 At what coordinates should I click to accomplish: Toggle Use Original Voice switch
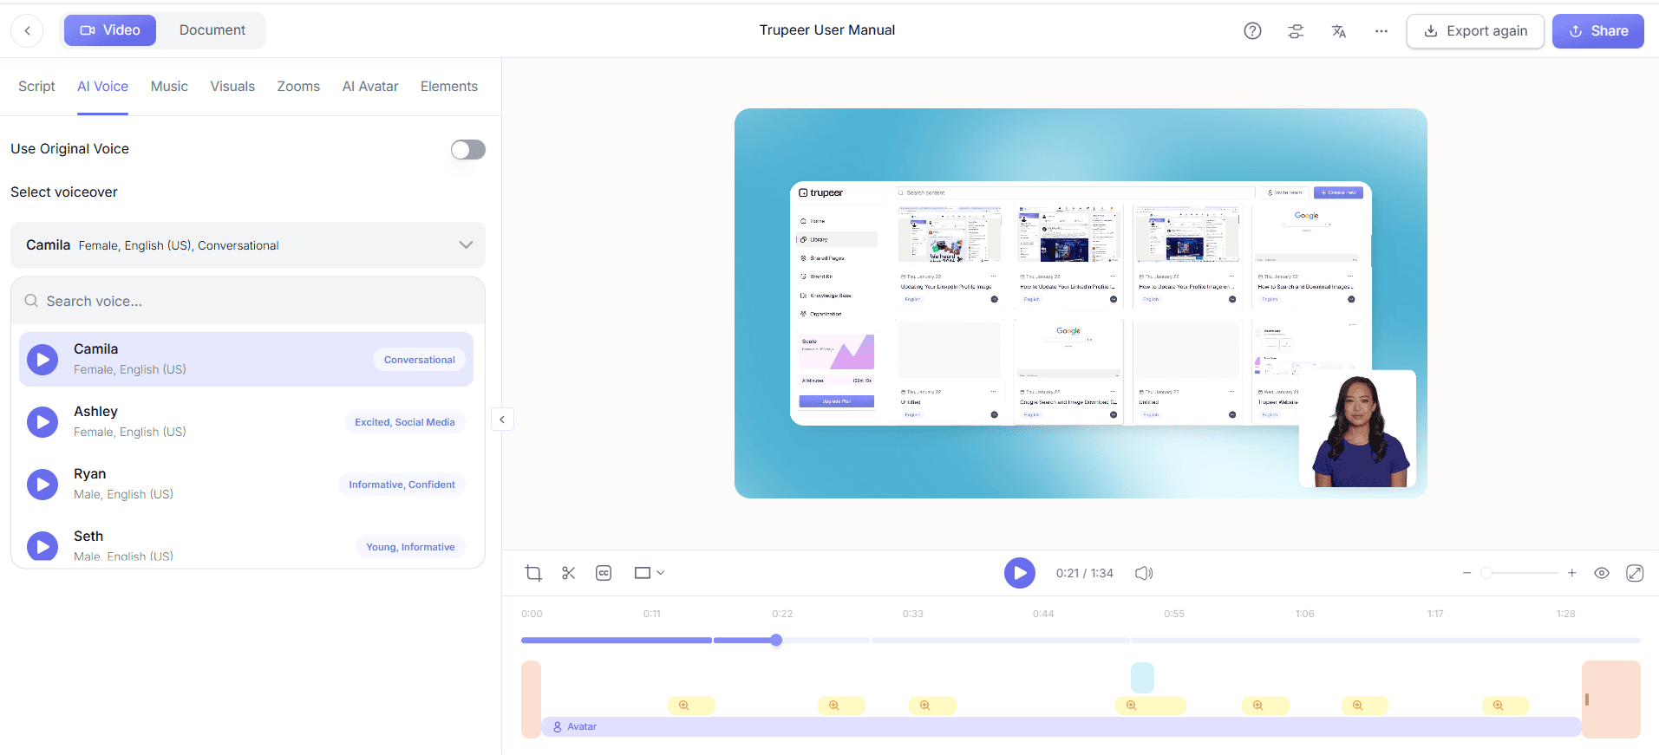tap(468, 150)
